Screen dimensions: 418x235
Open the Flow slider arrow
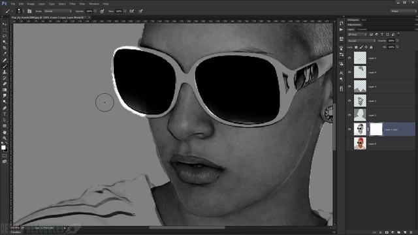(x=125, y=11)
